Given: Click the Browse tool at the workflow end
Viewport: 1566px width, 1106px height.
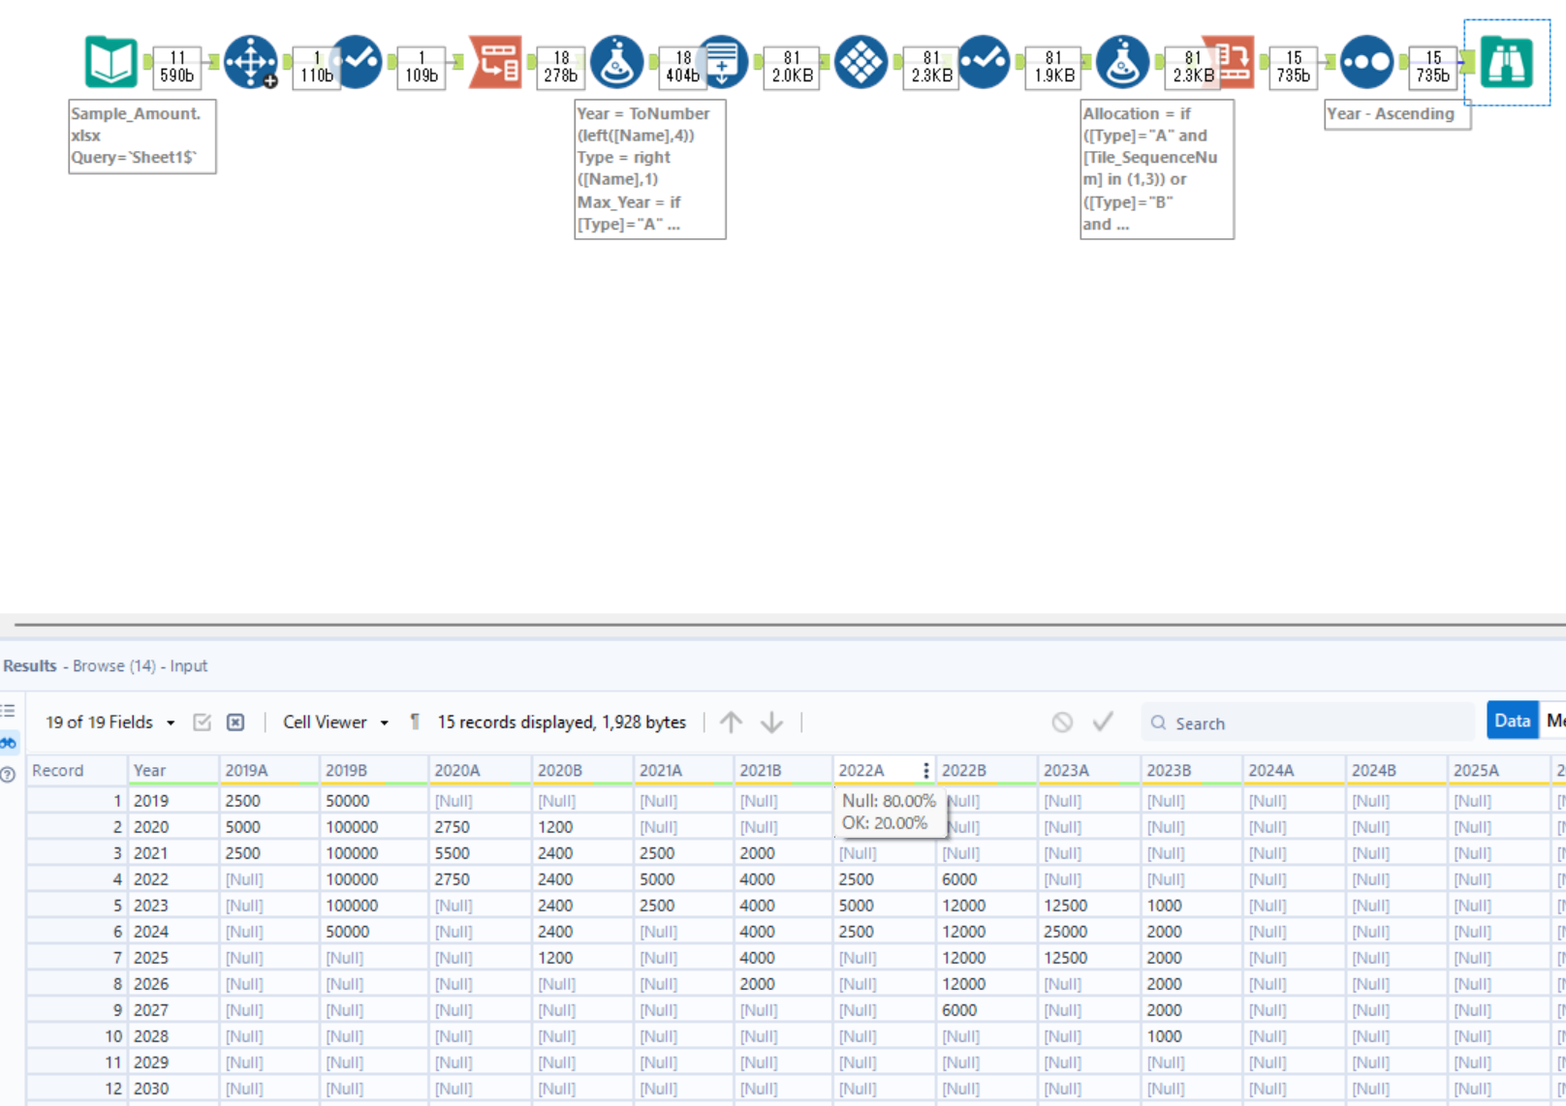Looking at the screenshot, I should [1507, 61].
